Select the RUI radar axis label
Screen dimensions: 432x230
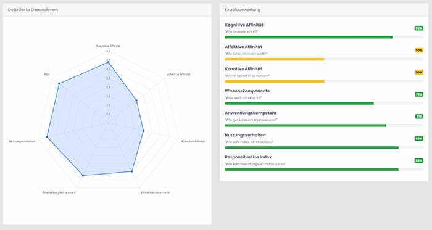click(47, 74)
